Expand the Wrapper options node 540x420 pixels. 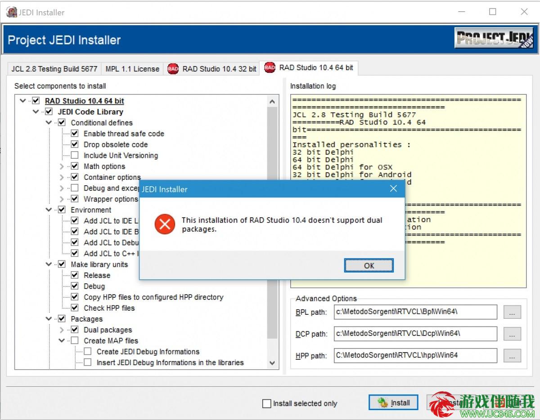(x=62, y=199)
